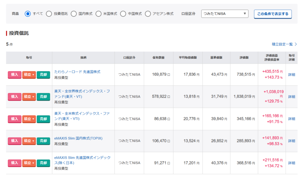Click 売却 for たわらノーロード 先進国株式

[x=43, y=75]
